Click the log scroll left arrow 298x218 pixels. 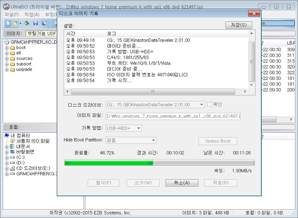click(x=67, y=91)
